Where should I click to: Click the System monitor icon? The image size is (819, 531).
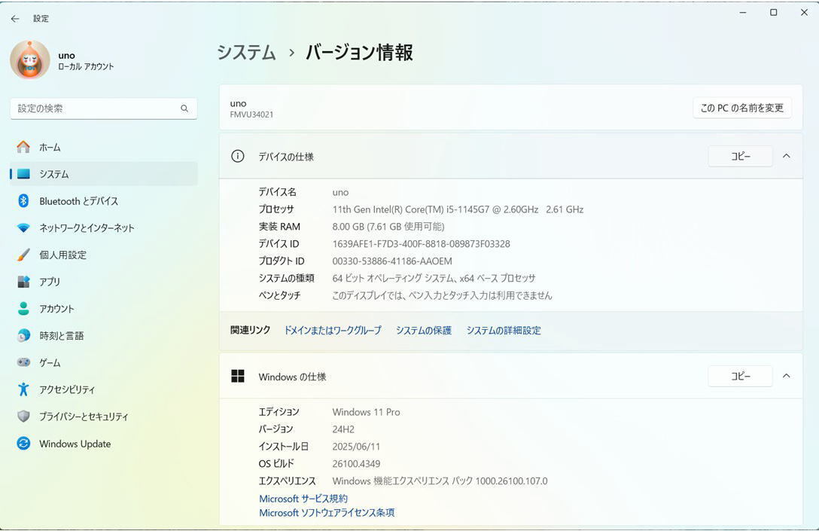tap(23, 174)
